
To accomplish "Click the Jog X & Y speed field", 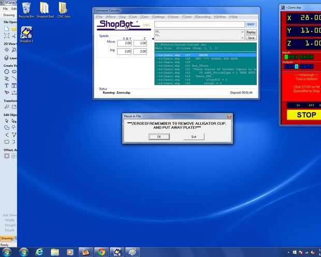I will click(124, 51).
